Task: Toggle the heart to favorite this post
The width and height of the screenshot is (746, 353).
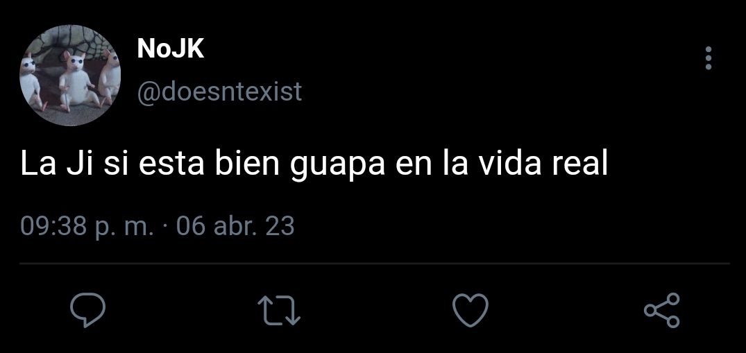Action: 470,310
